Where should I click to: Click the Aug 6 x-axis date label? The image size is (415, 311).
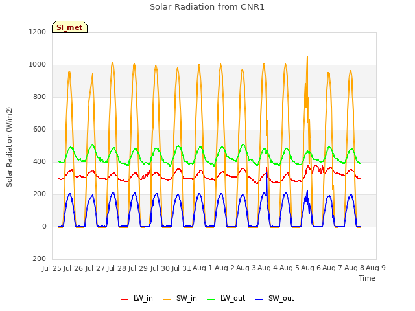[311, 268]
